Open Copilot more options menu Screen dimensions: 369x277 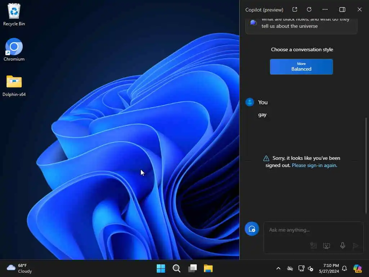tap(325, 9)
